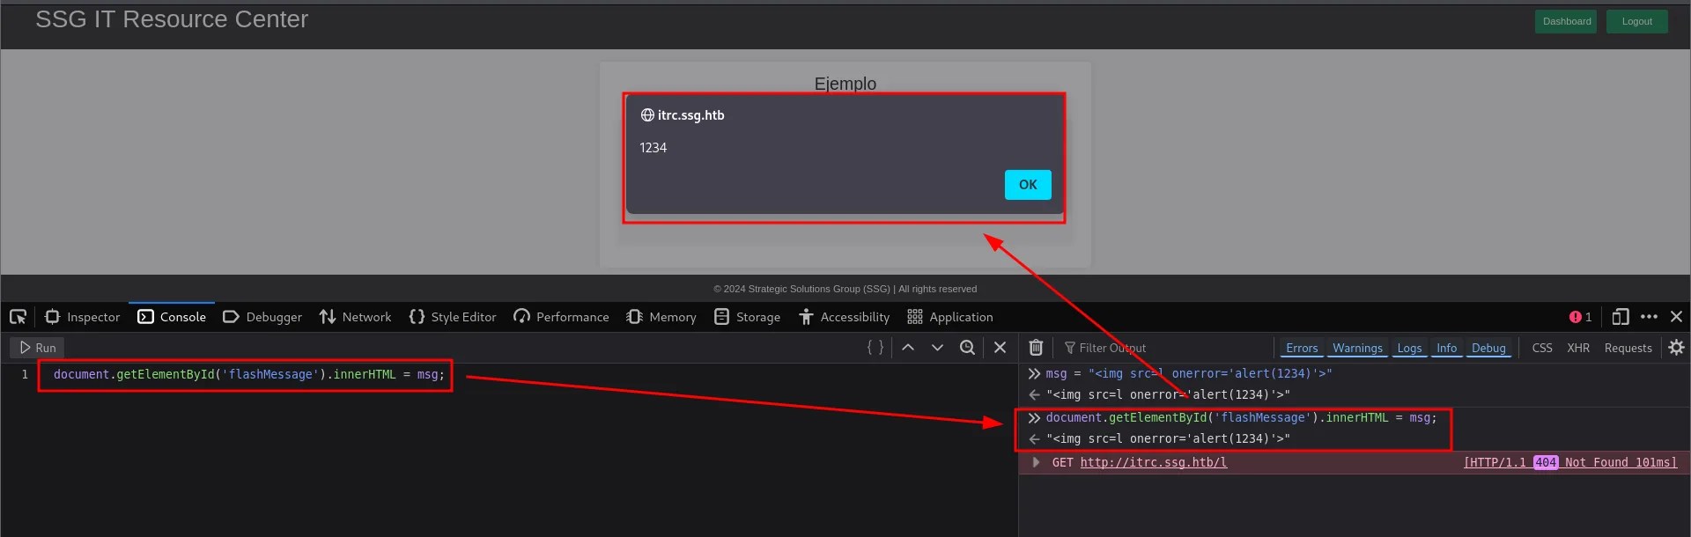Go to previous expression in history

click(908, 348)
